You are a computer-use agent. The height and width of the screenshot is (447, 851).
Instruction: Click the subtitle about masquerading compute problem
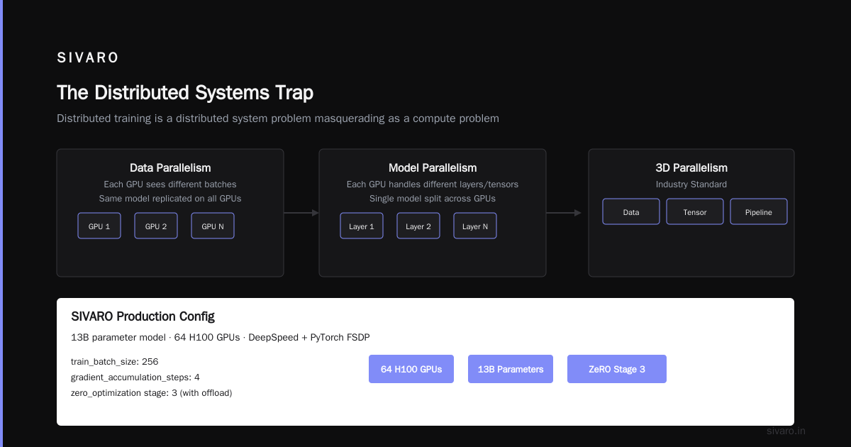[278, 118]
